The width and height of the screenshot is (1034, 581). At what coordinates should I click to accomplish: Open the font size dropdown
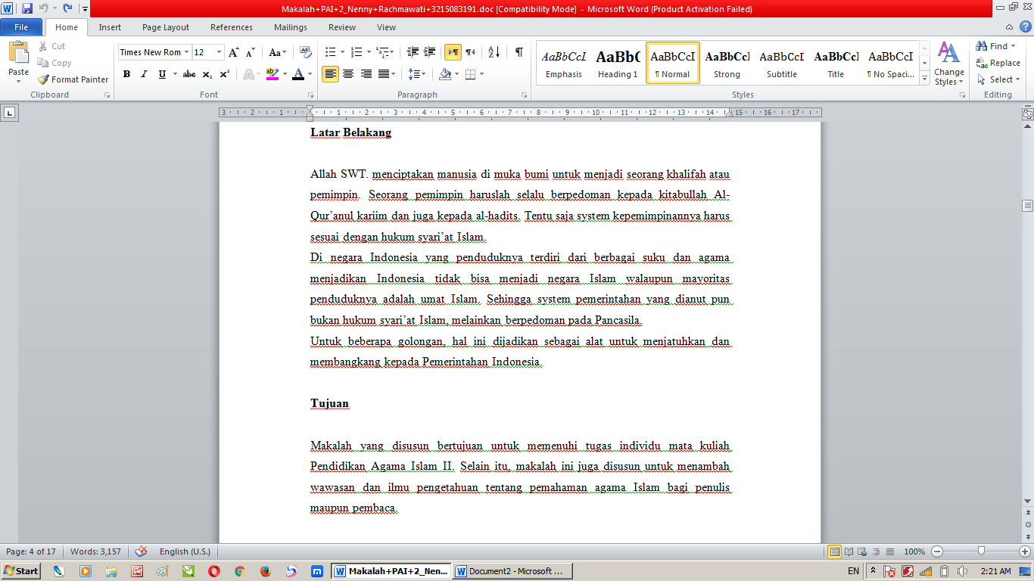(x=220, y=52)
